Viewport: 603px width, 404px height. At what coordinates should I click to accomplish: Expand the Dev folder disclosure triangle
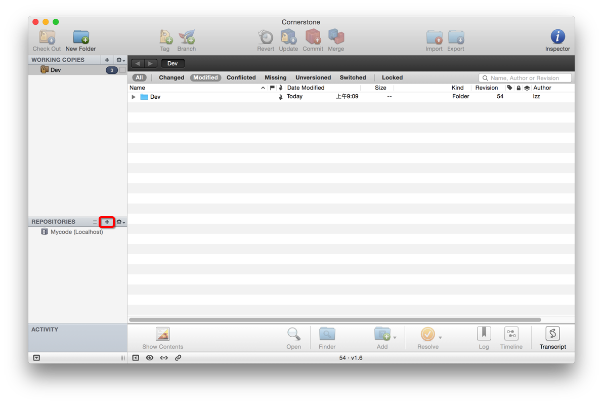tap(134, 97)
